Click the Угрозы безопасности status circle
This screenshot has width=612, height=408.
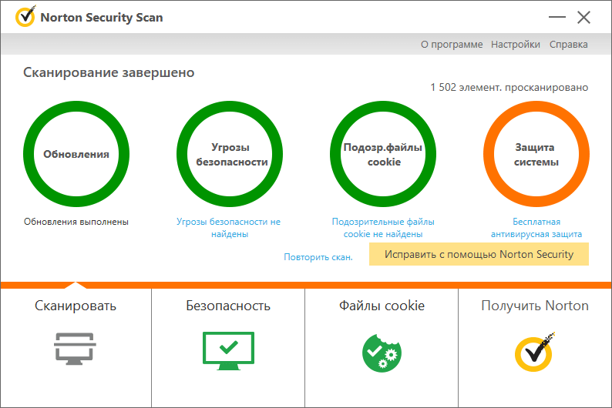(x=229, y=154)
